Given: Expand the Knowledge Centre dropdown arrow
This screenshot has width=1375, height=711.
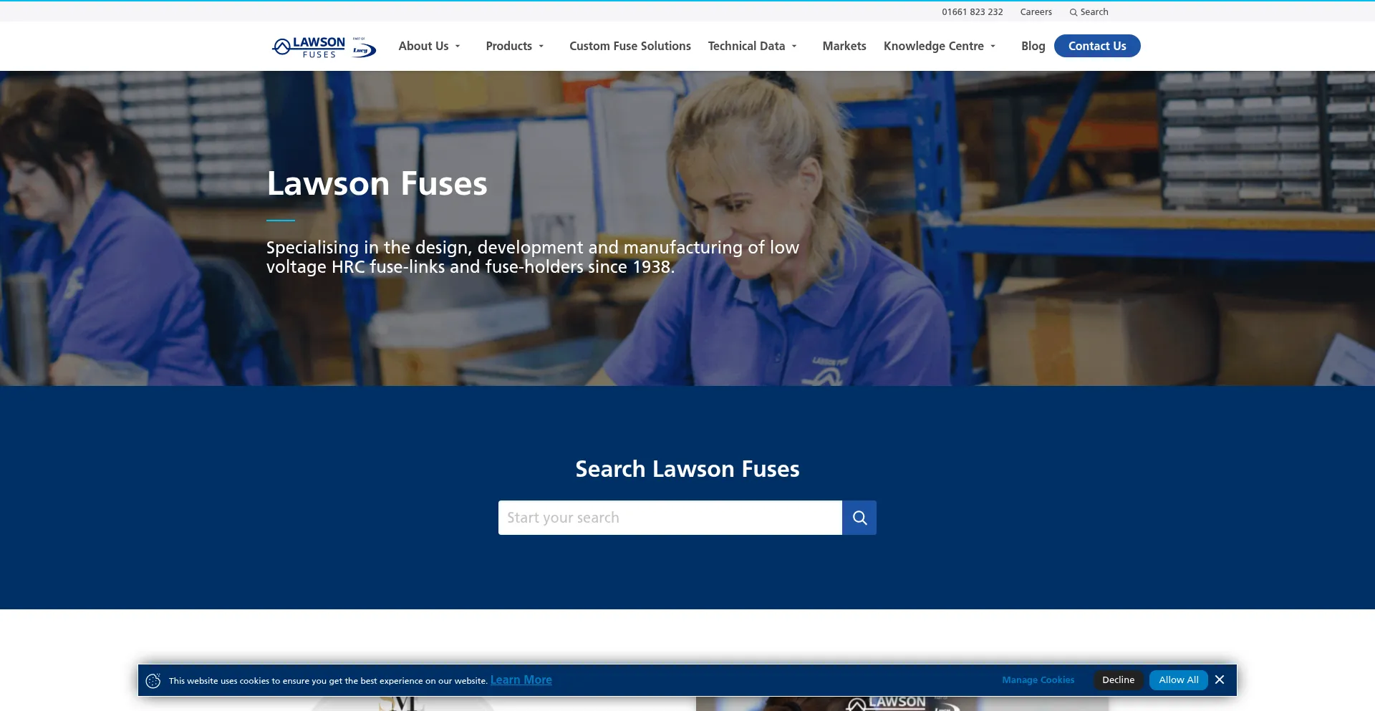Looking at the screenshot, I should 993,47.
